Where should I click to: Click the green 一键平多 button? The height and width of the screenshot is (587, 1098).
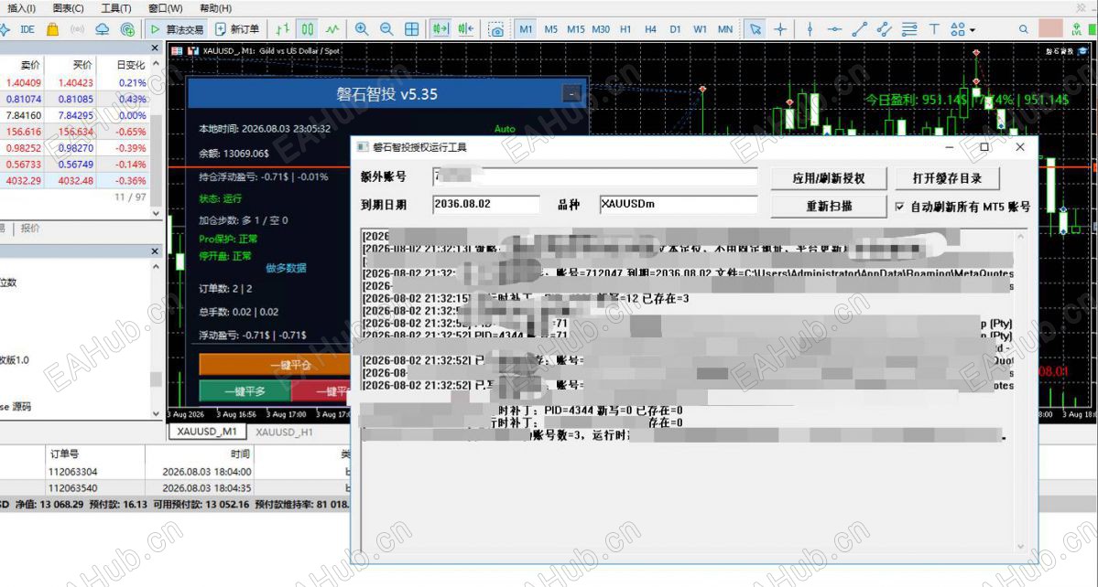click(245, 391)
